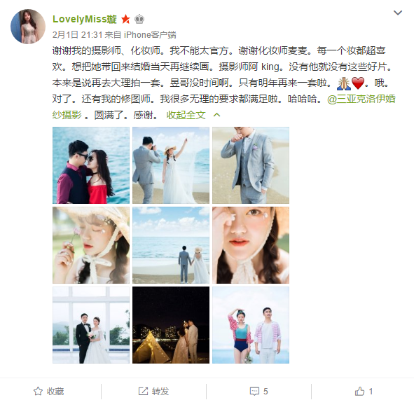This screenshot has width=414, height=400.
Task: Open the comments bubble icon
Action: click(x=254, y=391)
